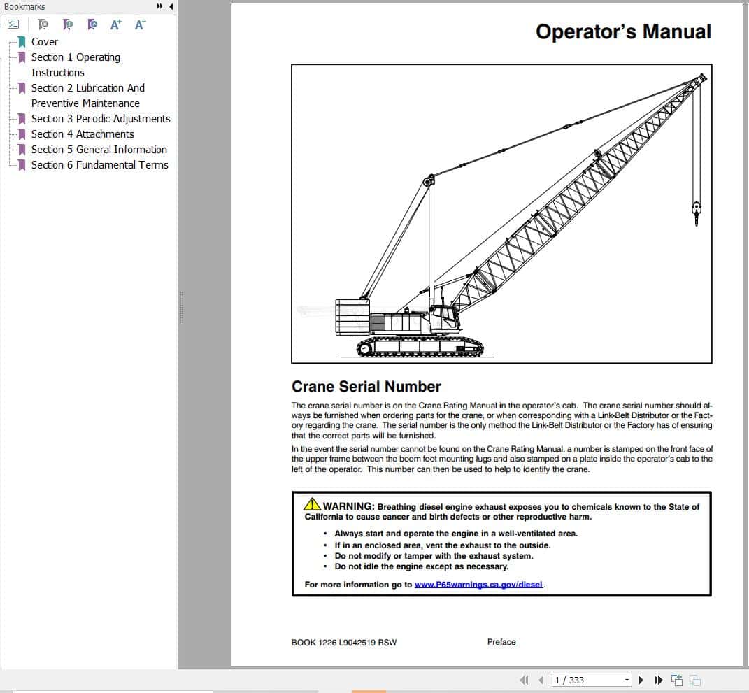Locate the current bookmark
749x693 pixels.
click(92, 23)
